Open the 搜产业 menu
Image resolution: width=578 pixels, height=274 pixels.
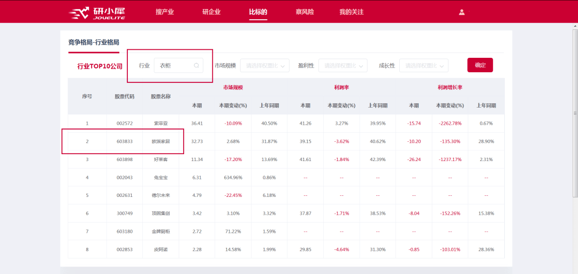165,12
